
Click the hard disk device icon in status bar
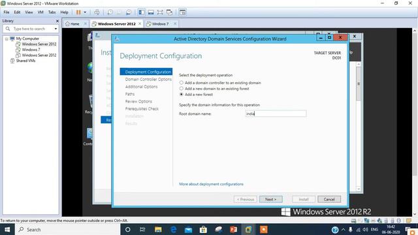[x=354, y=221]
